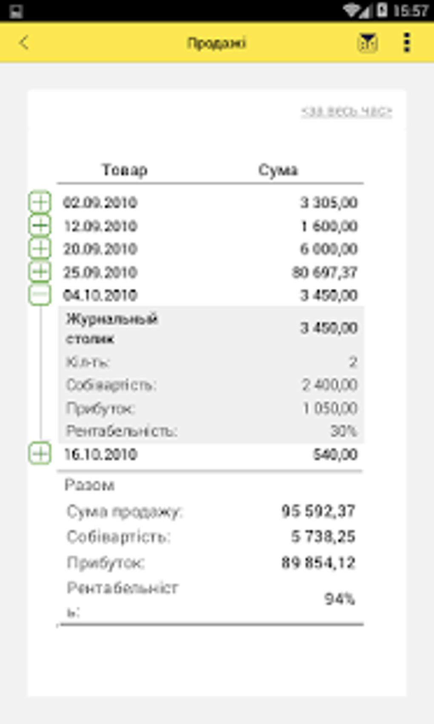Tap the back arrow in header
Screen dimensions: 434x724
tap(24, 43)
